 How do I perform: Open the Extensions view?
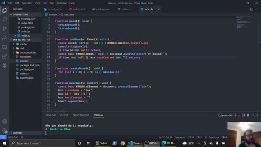pyautogui.click(x=4, y=56)
